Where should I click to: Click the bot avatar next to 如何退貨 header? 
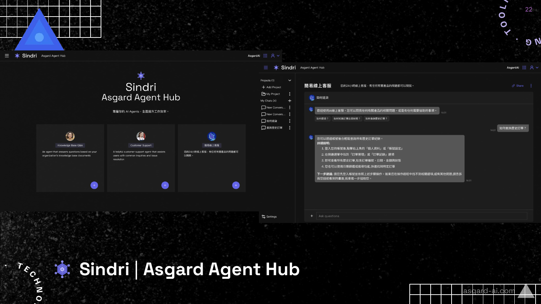tap(312, 98)
